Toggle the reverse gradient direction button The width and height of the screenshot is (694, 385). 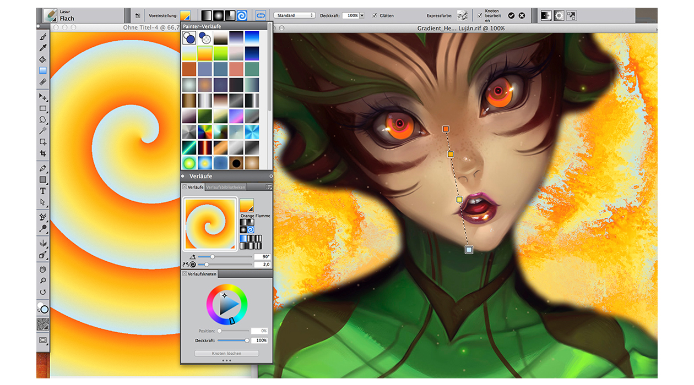tap(261, 15)
